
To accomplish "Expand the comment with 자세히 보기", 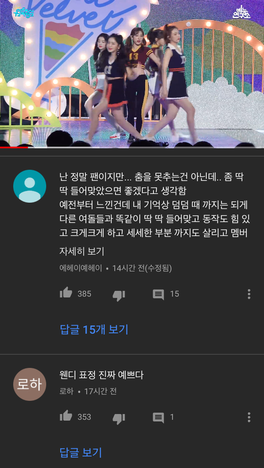I will click(x=81, y=252).
